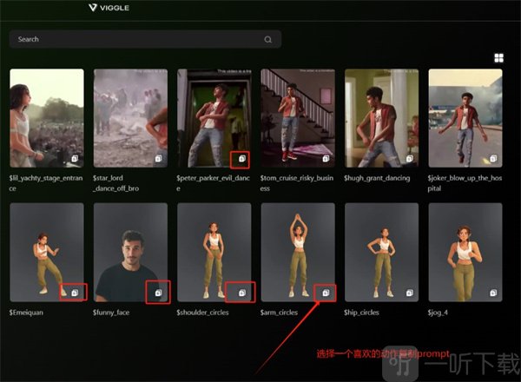
Task: Copy prompt for $peter_parker_evil_dance
Action: [242, 159]
